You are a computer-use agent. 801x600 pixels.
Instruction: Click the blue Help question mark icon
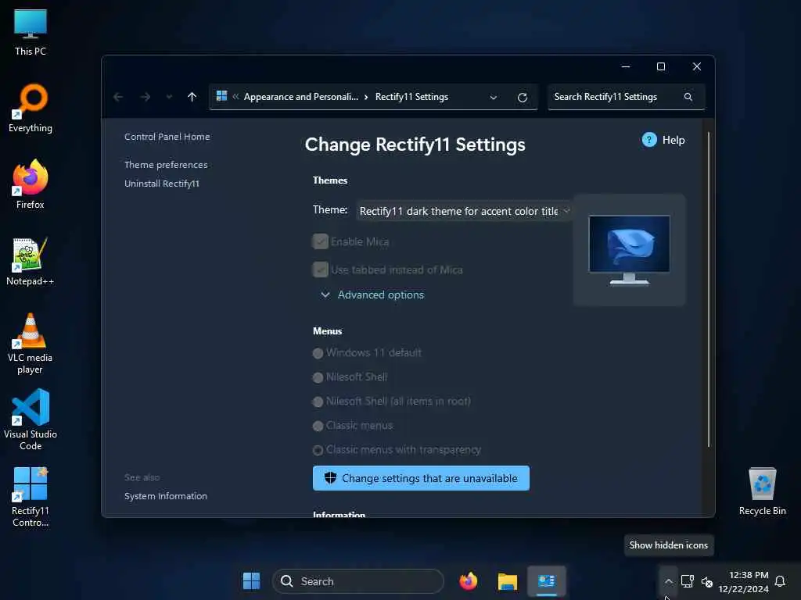click(x=648, y=140)
